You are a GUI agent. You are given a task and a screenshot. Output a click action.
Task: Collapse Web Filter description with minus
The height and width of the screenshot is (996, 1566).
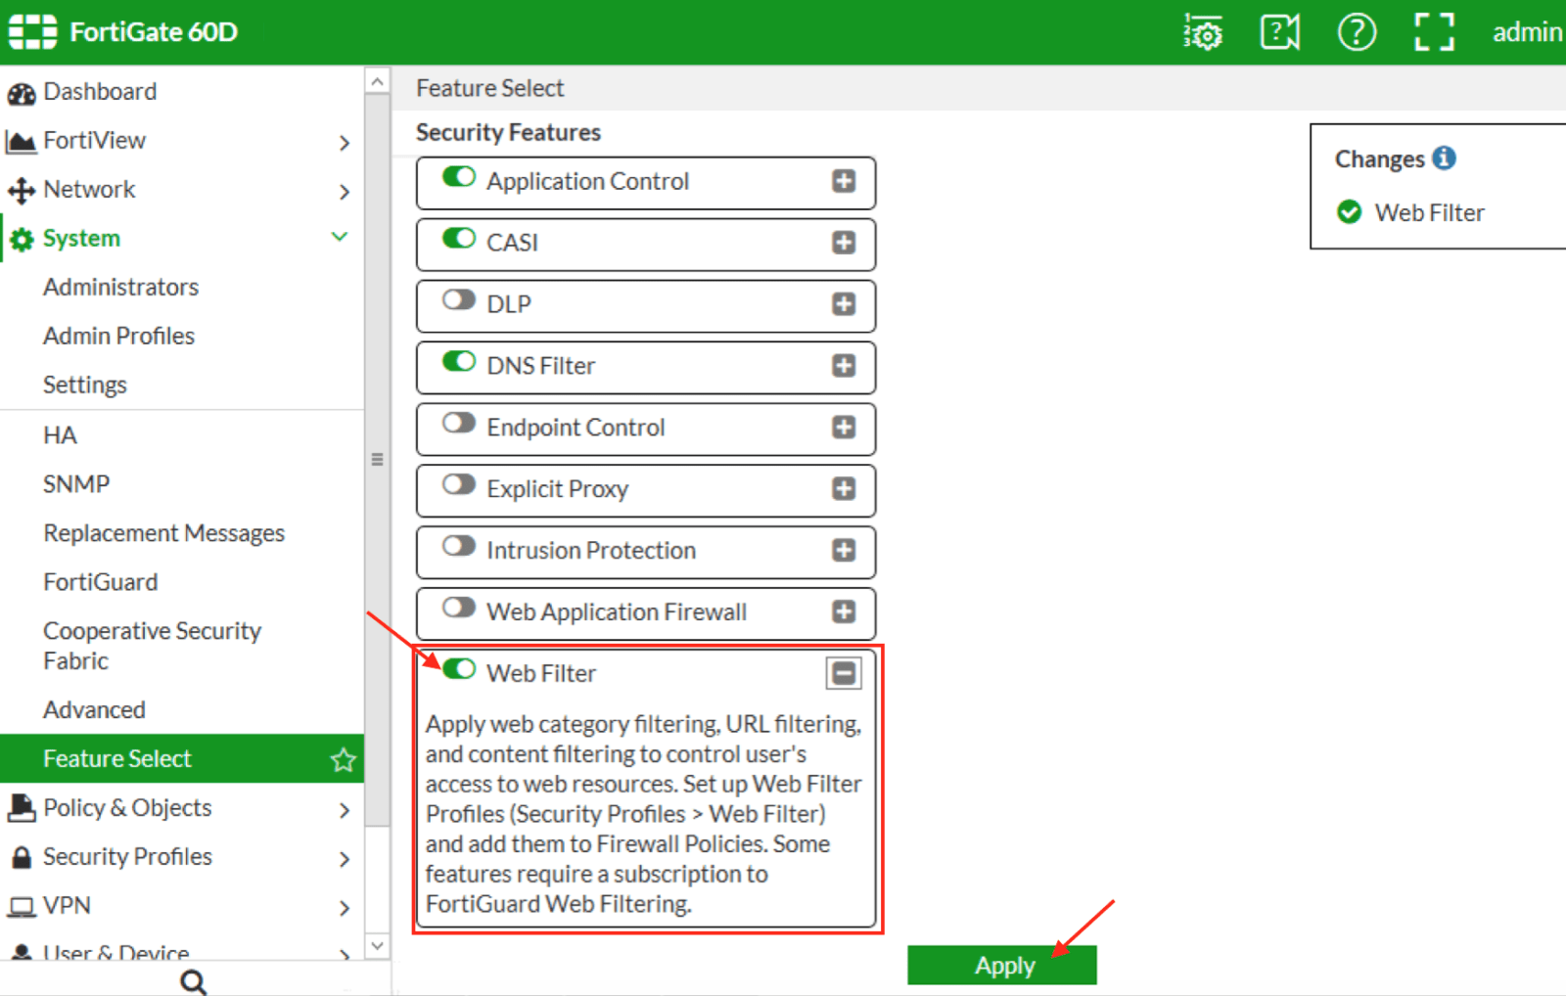(844, 673)
